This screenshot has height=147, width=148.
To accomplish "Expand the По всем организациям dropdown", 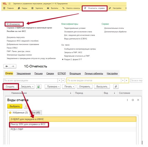I will point(59,80).
